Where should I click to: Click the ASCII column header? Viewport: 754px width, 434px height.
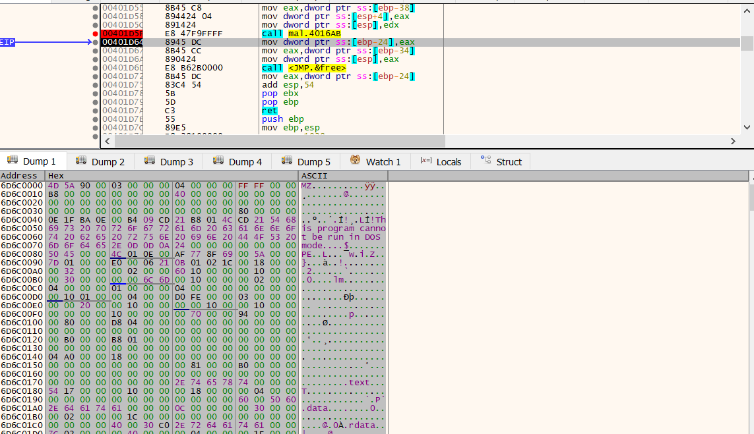314,176
